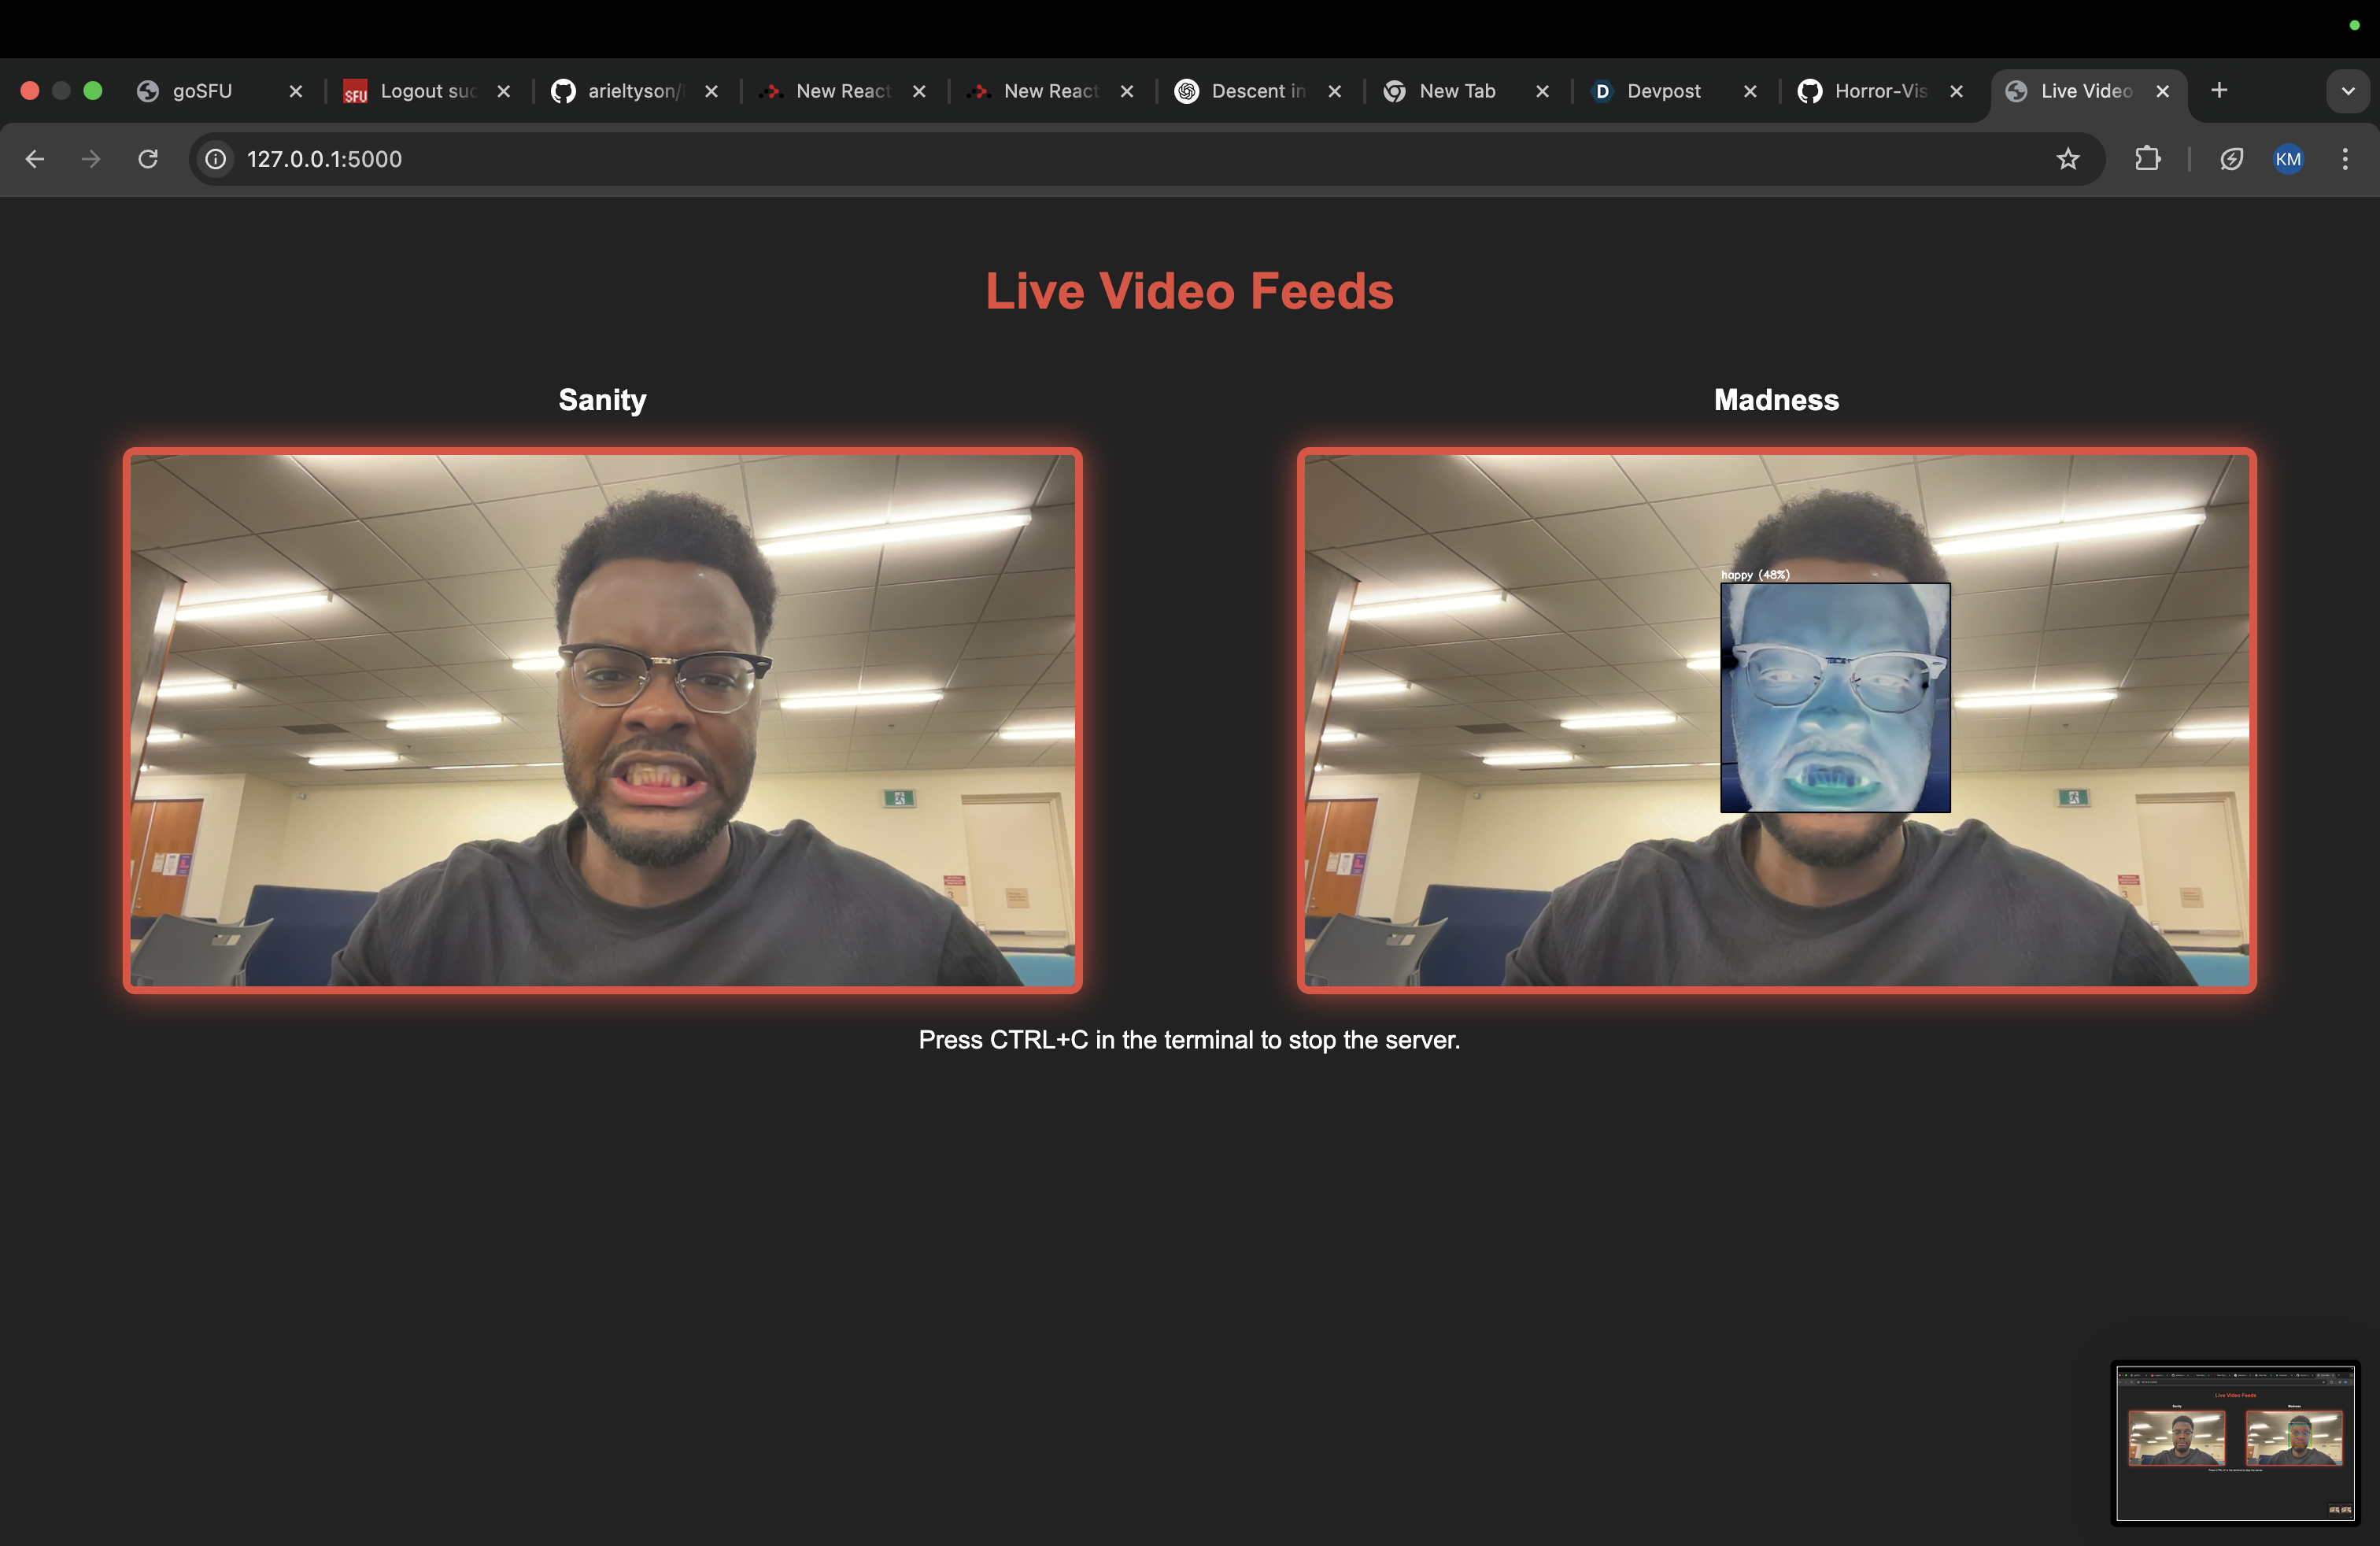Bookmark this page with star icon

click(x=2068, y=159)
